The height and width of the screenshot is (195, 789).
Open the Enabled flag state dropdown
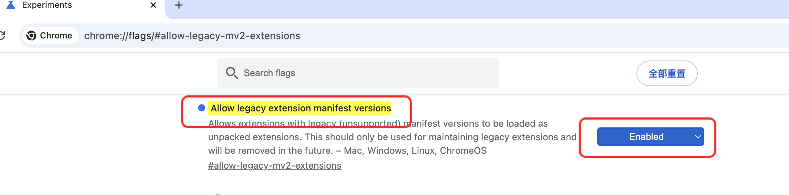pyautogui.click(x=650, y=137)
